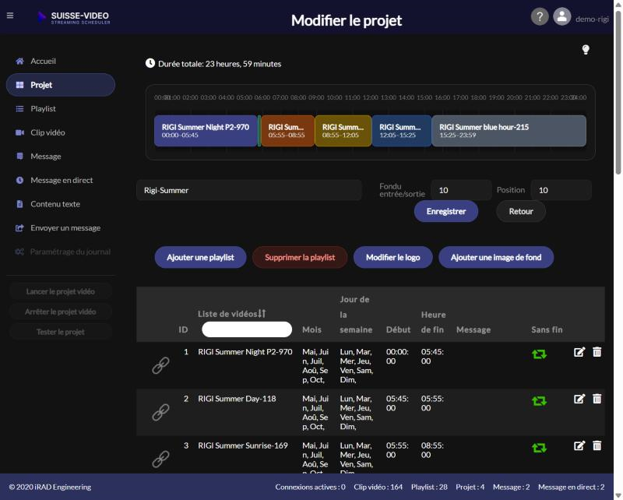
Task: Click the Fondu entrée/sortie value field
Action: [461, 190]
